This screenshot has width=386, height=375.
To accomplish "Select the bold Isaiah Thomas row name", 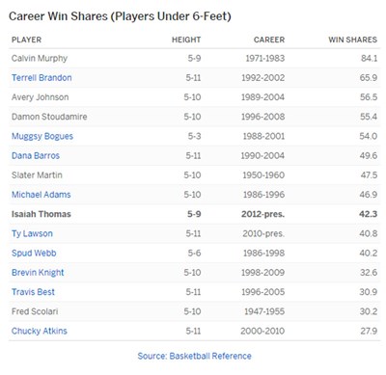I will [x=41, y=214].
